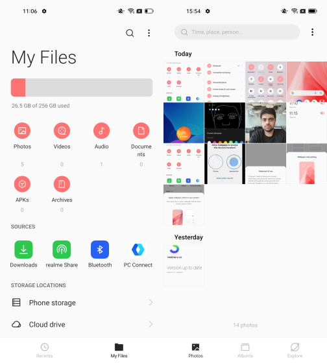This screenshot has height=363, width=327.
Task: Tap the STORAGE LOCATIONS label
Action: click(x=38, y=285)
